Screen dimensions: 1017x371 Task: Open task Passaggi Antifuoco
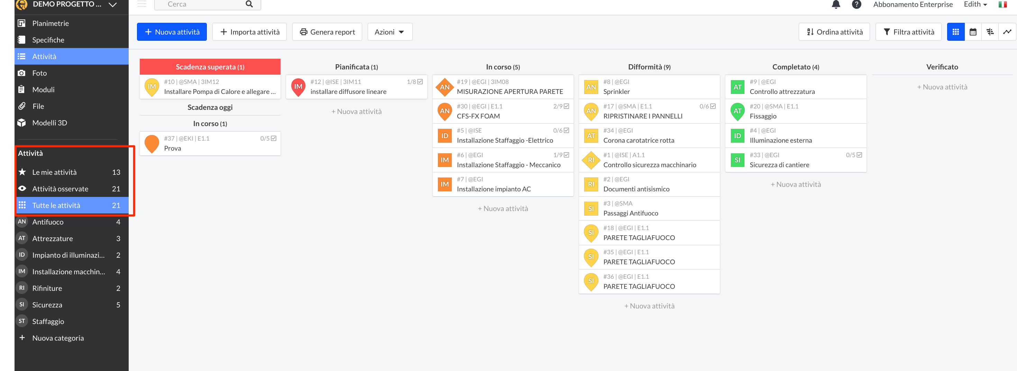coord(649,209)
